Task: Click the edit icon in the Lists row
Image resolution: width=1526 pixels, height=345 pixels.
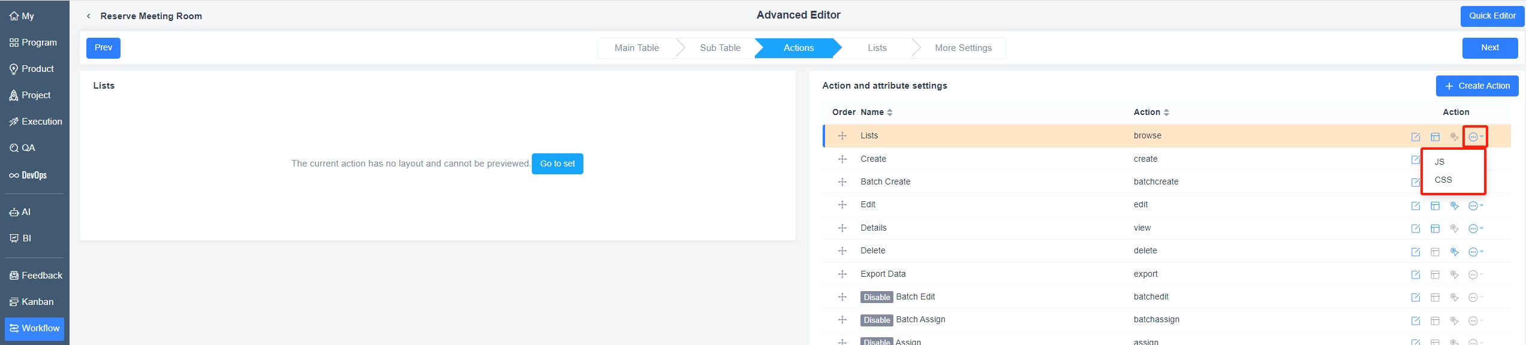Action: coord(1415,137)
